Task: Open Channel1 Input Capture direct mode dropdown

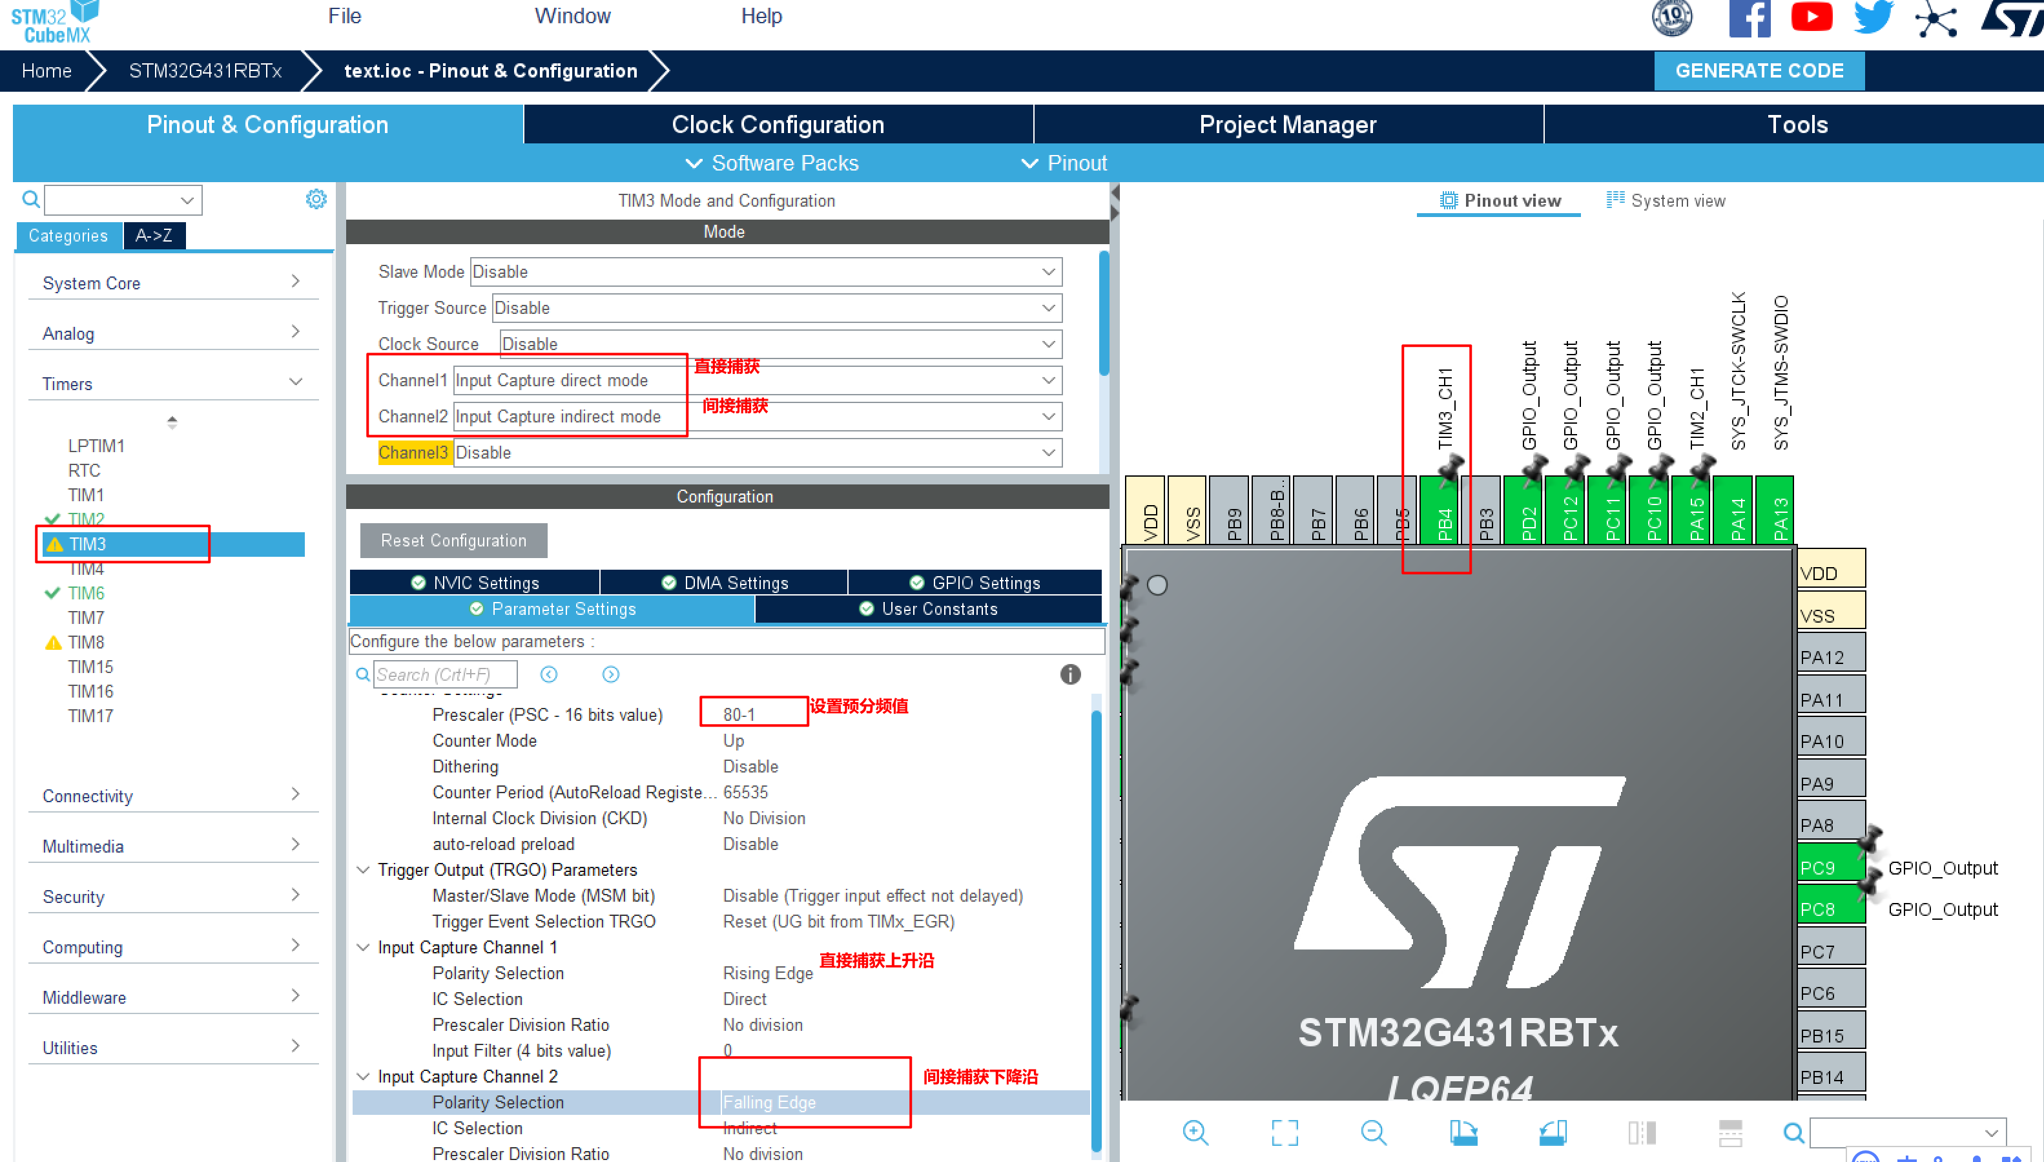Action: 758,380
